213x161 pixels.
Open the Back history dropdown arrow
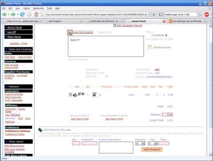(9, 14)
